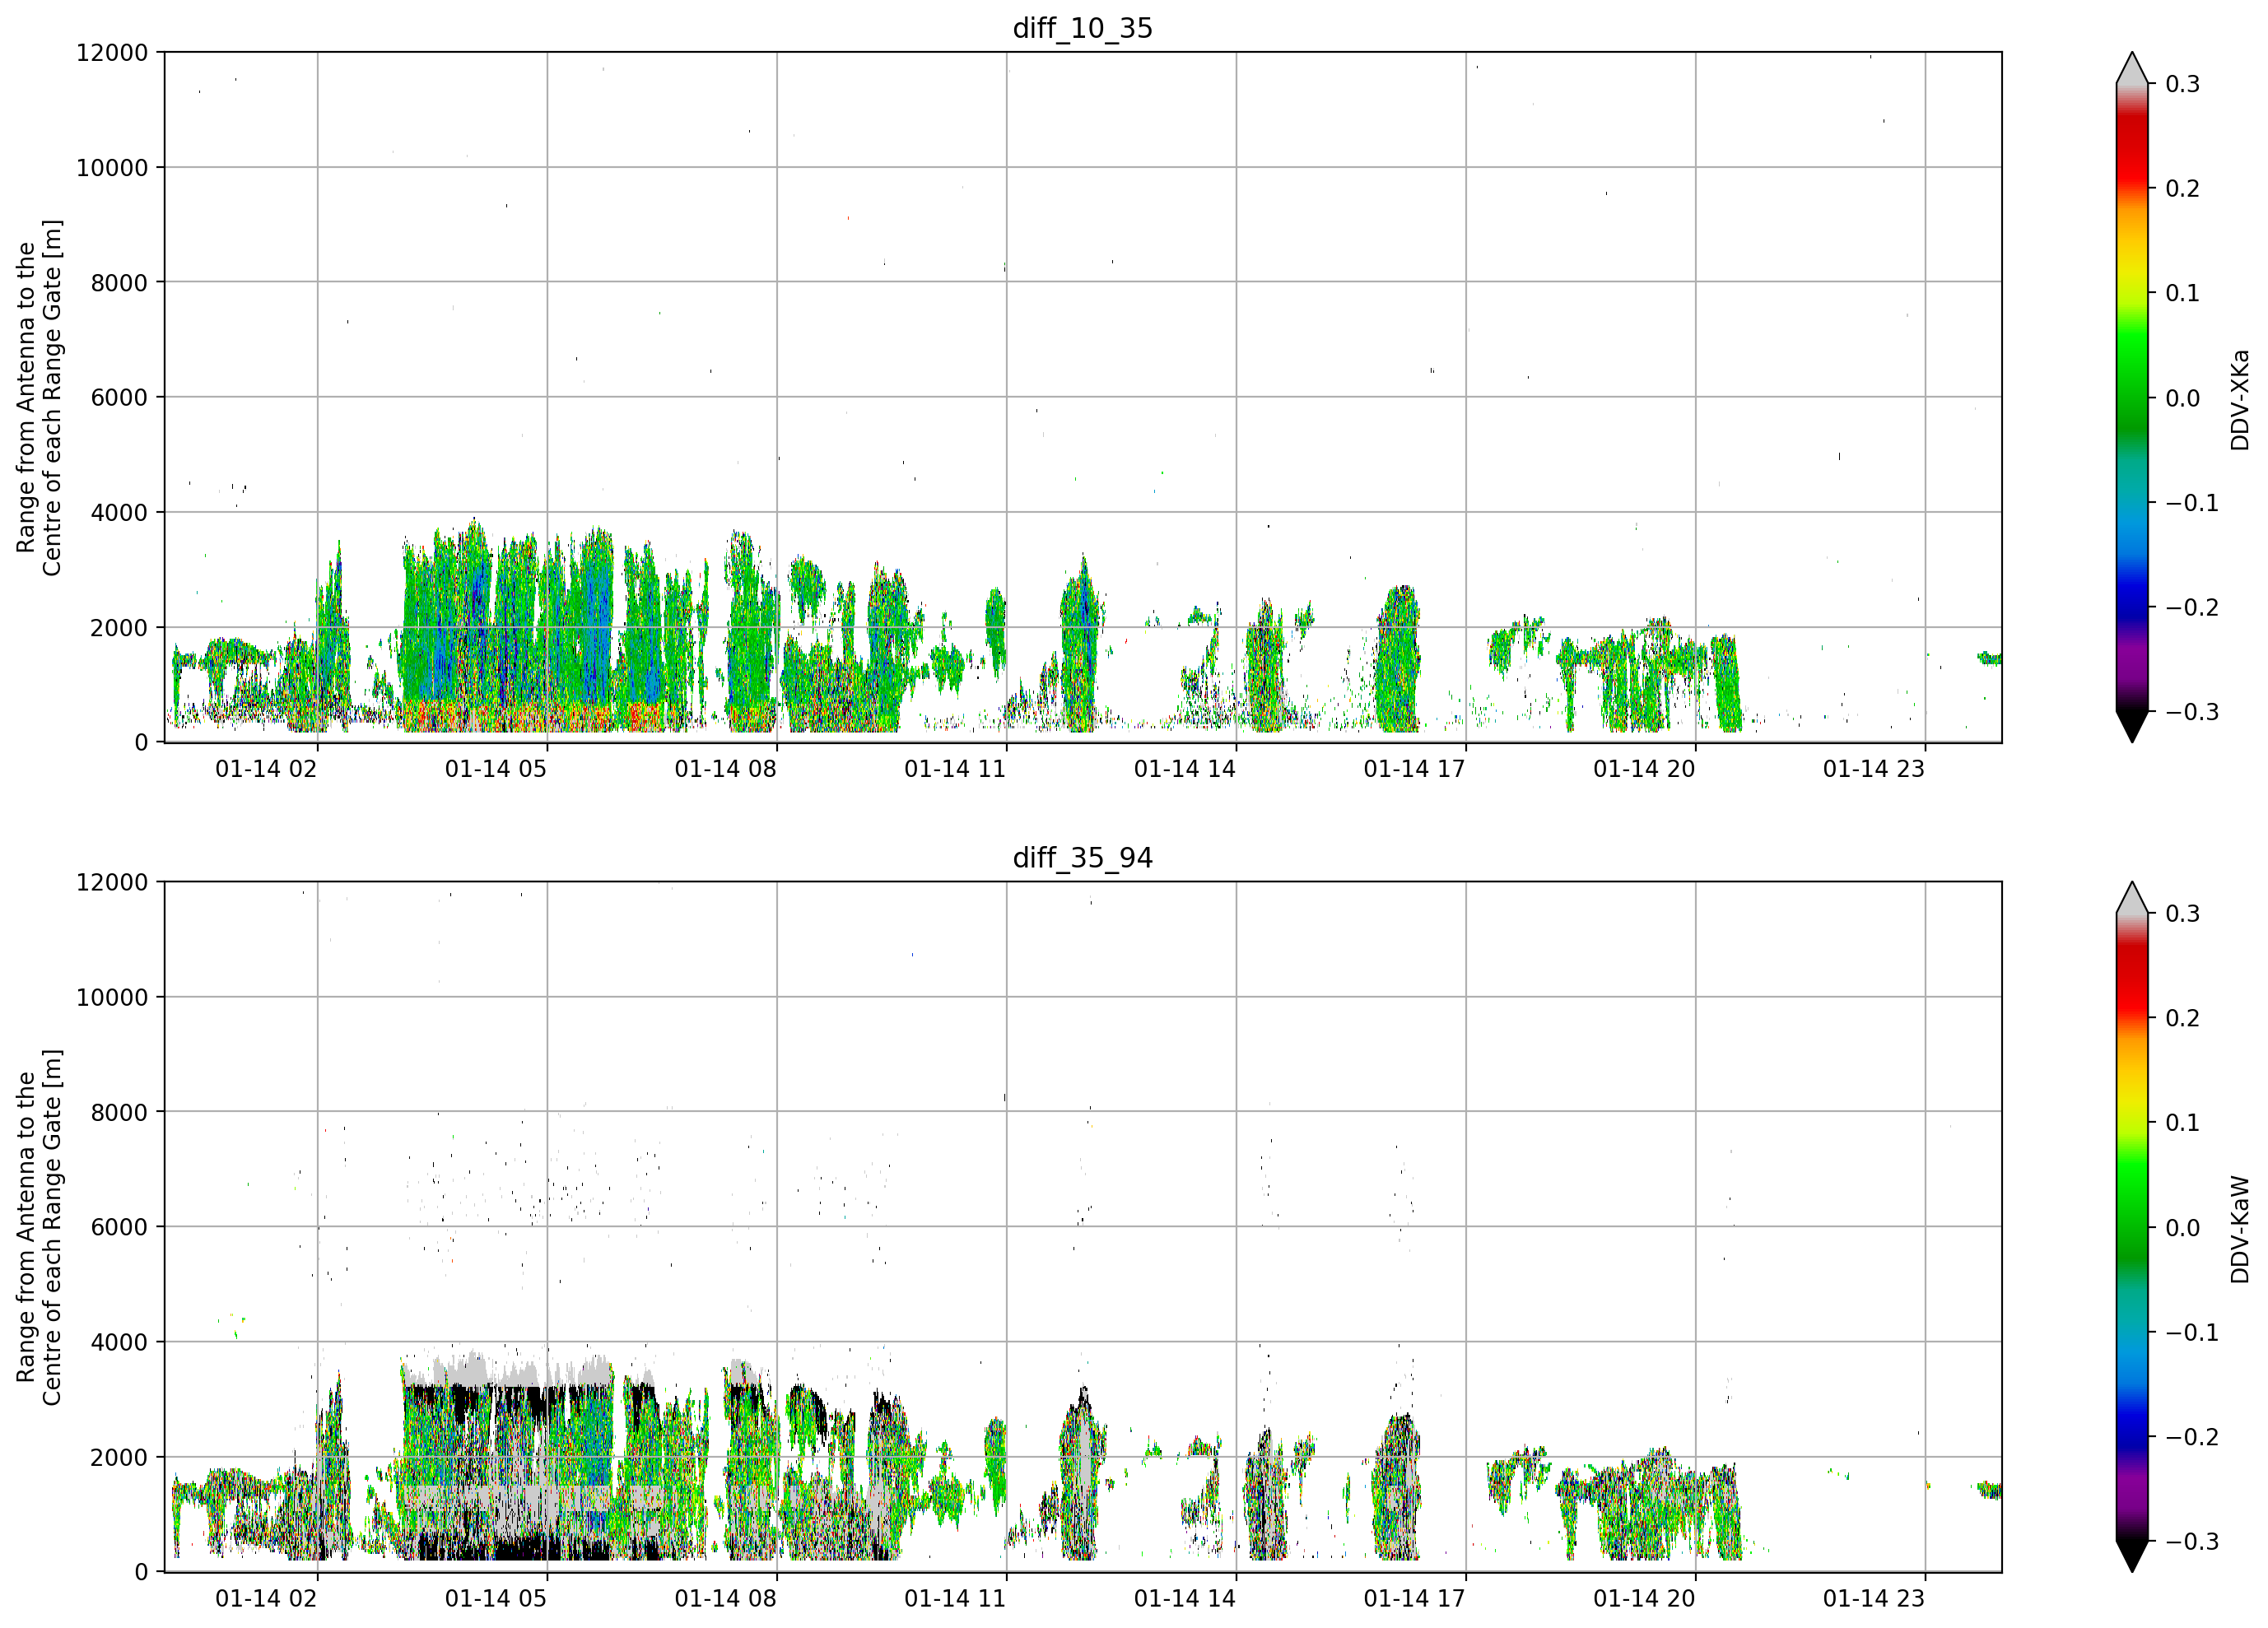Viewport: 2268px width, 1628px height.
Task: Click "01-14 23" tick label under diff_10_35
Action: [x=1874, y=769]
